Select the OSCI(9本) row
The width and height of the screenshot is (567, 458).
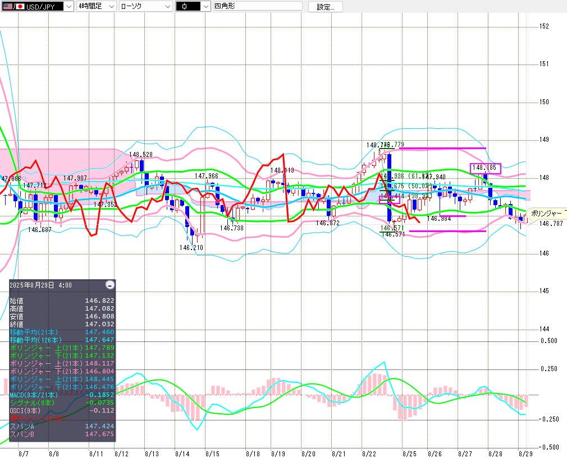click(x=62, y=411)
